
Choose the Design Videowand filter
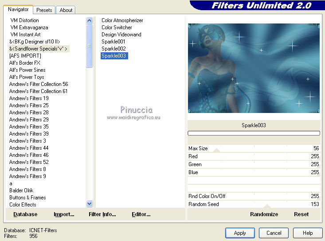pos(121,35)
